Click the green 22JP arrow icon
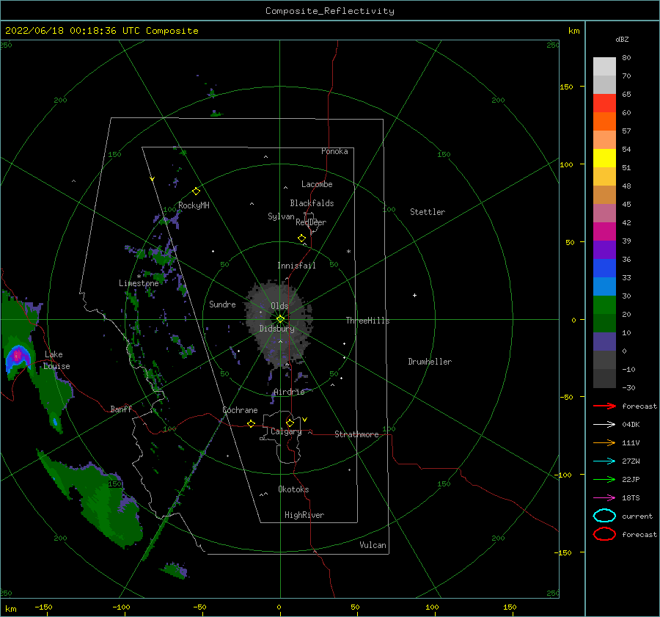This screenshot has height=617, width=660. click(604, 479)
